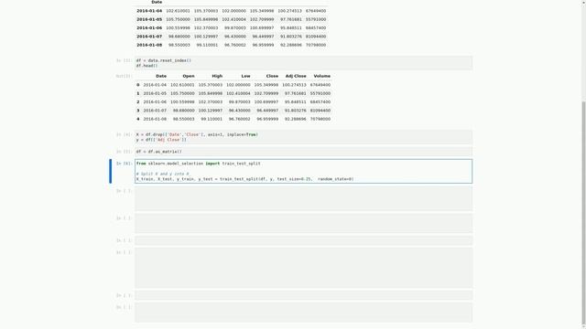Click Low value 99.870003 in row indexed 2
Screen dimensions: 586x329
click(x=240, y=101)
